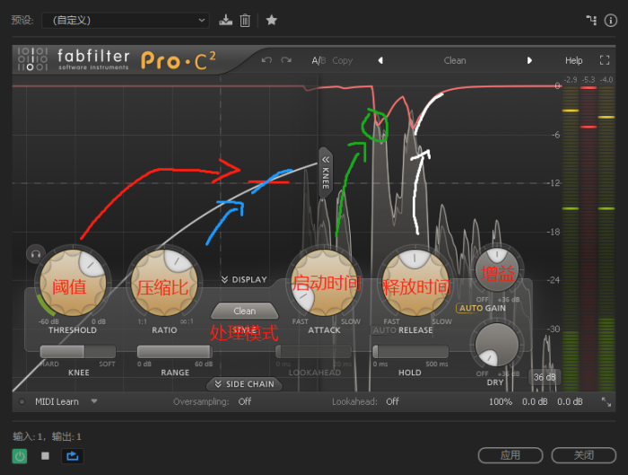Click the delete preset trash icon
Image resolution: width=628 pixels, height=475 pixels.
tap(245, 20)
